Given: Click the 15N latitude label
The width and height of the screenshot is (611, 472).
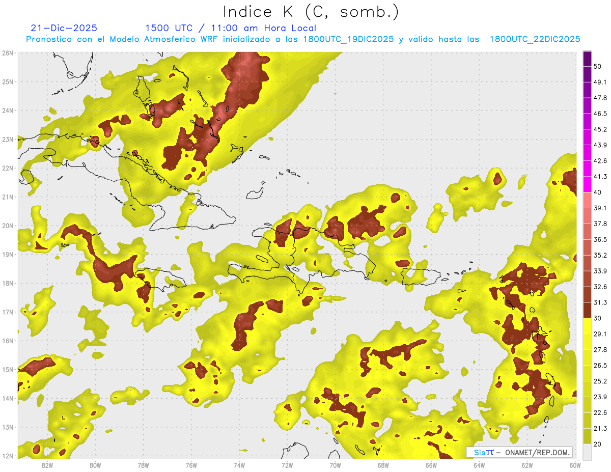Looking at the screenshot, I should (8, 369).
